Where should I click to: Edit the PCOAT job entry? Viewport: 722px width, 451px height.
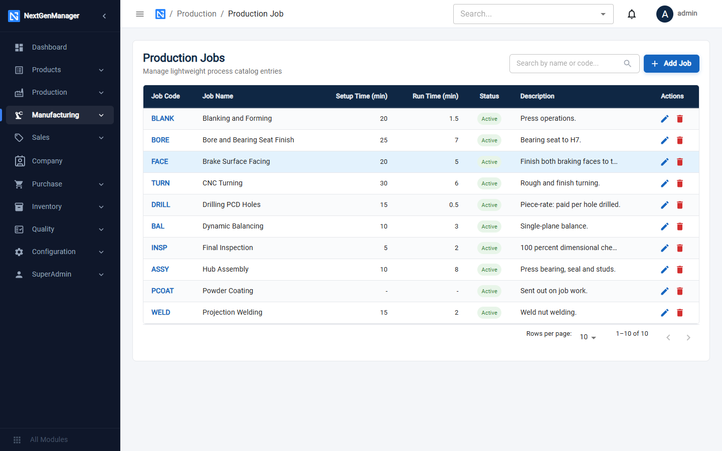tap(665, 291)
